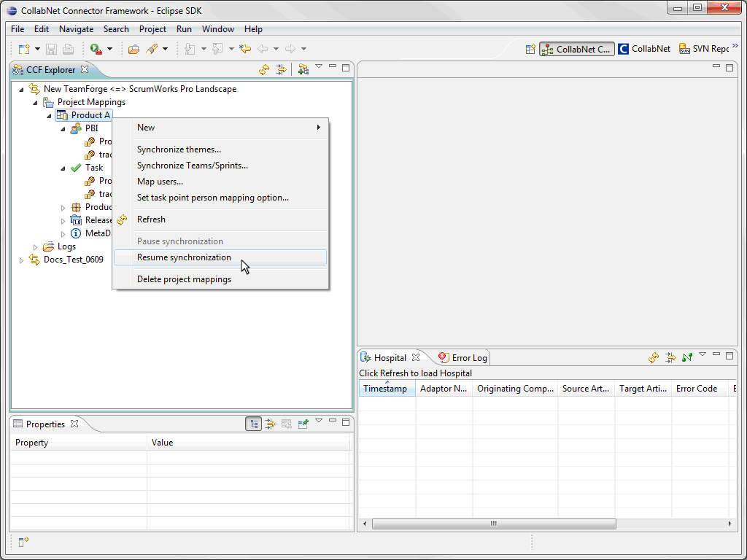747x560 pixels.
Task: Click the Hospital horizontal scrollbar thumb
Action: click(494, 524)
